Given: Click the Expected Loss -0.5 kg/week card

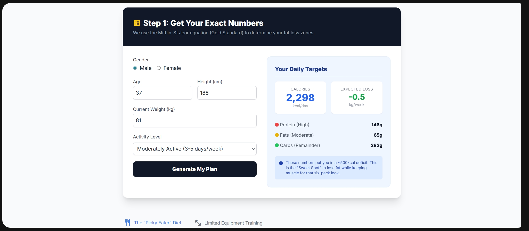Looking at the screenshot, I should 356,97.
